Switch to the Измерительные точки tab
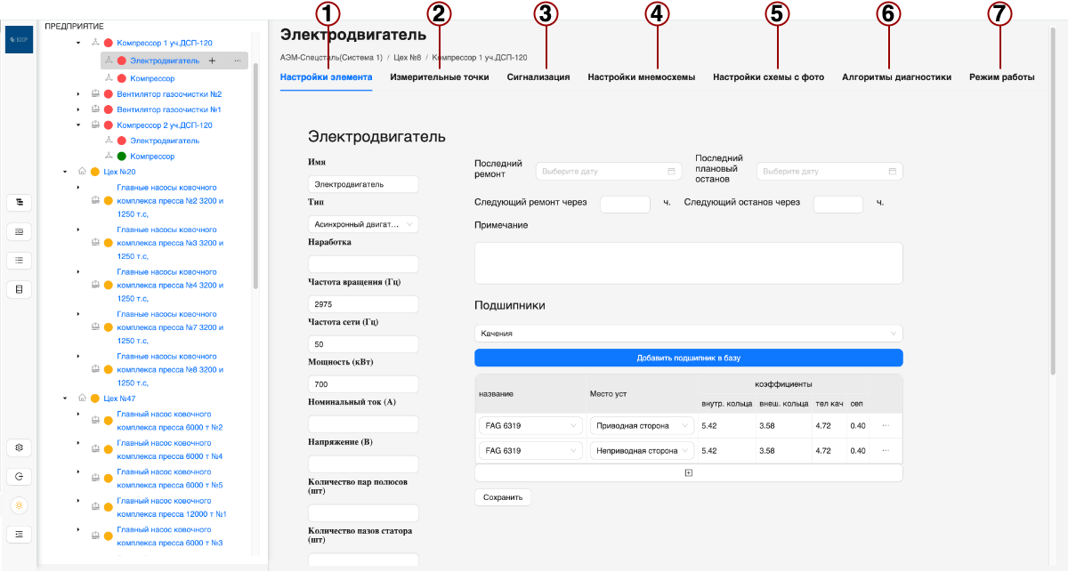The height and width of the screenshot is (572, 1068). (x=439, y=77)
